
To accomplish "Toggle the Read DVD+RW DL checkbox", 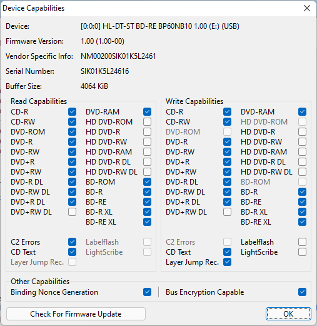I will (x=72, y=211).
